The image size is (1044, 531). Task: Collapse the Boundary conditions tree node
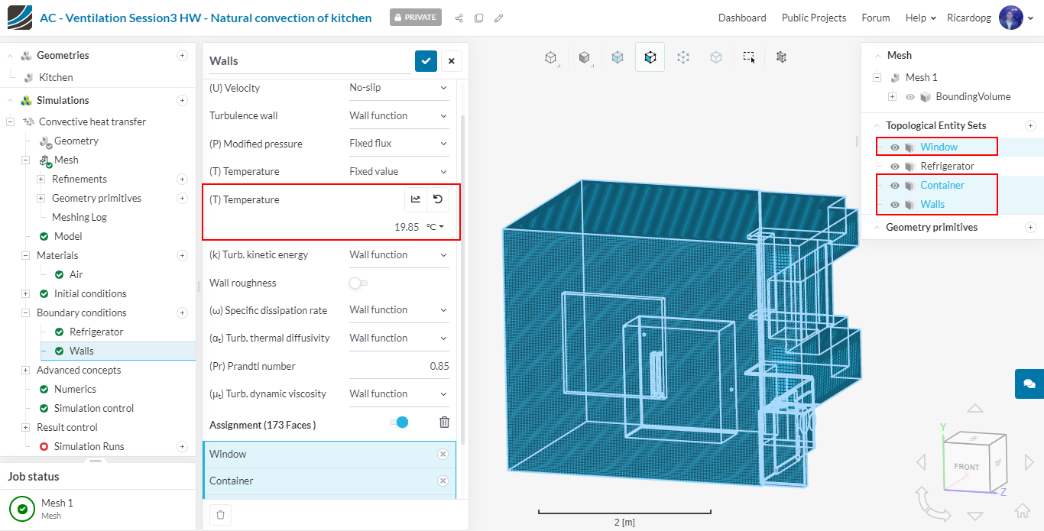(25, 312)
